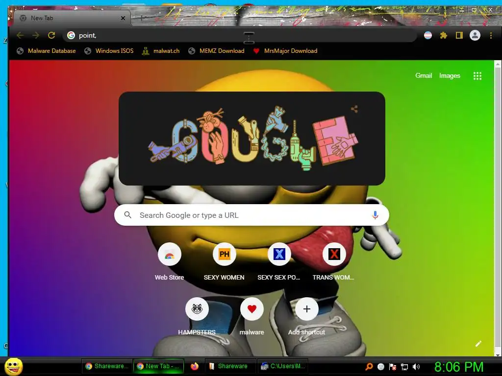Click the Gmail link

pos(424,75)
